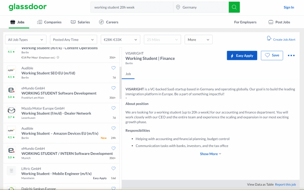Click the green search magnifier button
The image size is (304, 190).
(x=234, y=7)
